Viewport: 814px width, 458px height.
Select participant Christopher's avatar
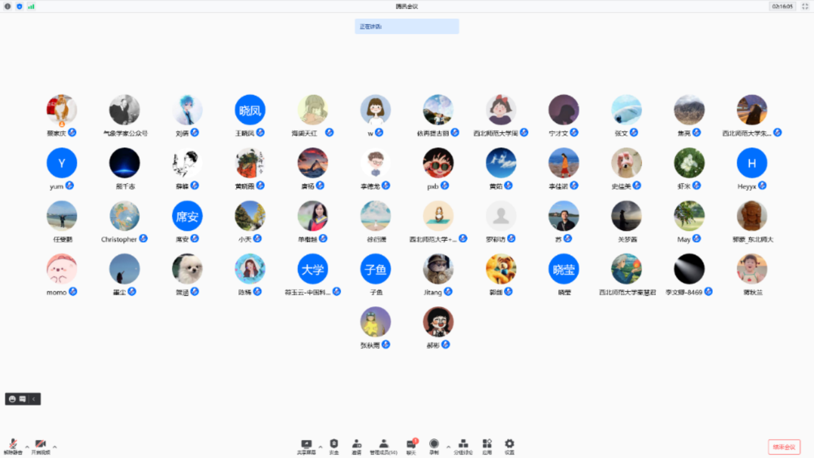click(x=124, y=216)
